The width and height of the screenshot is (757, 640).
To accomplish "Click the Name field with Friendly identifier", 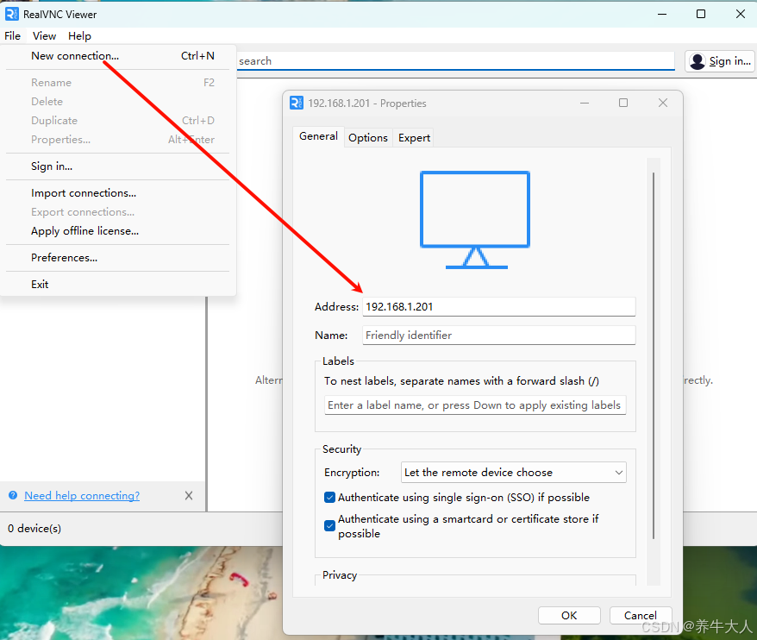I will 498,336.
